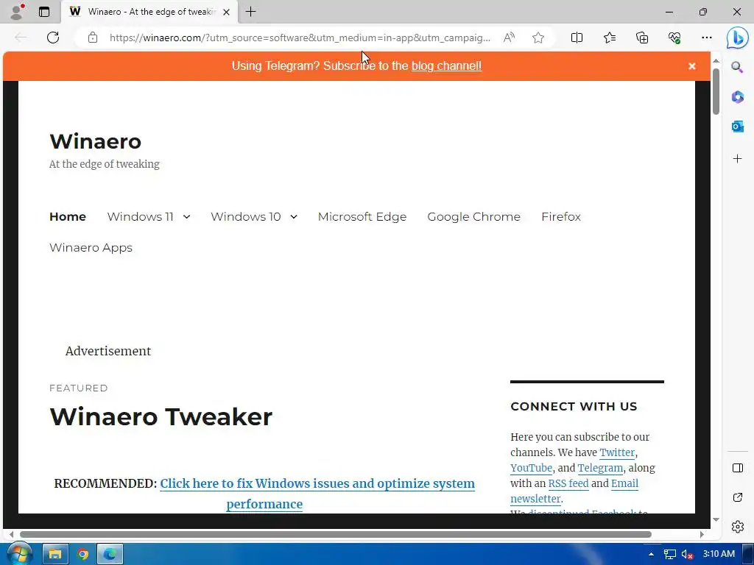Click the Winaero site title
The width and height of the screenshot is (754, 565).
[95, 141]
